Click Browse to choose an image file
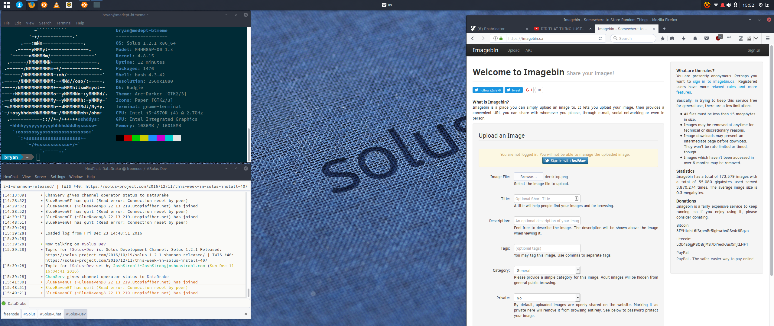The image size is (774, 326). pyautogui.click(x=528, y=177)
